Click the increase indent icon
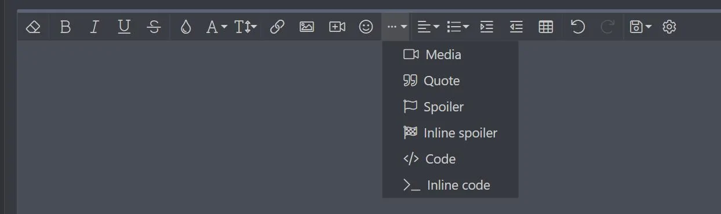 point(487,27)
